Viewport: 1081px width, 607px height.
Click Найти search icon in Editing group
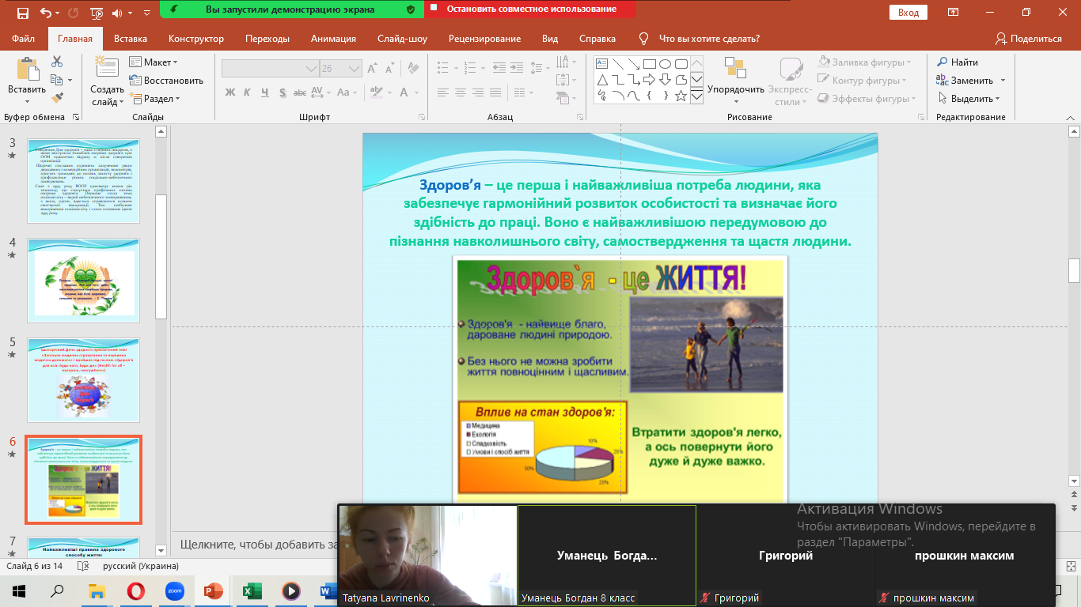pos(943,62)
